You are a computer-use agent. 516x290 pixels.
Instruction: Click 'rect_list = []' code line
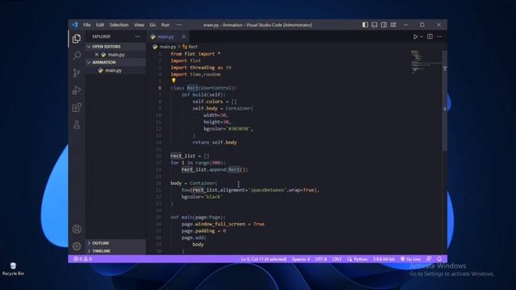click(x=190, y=155)
